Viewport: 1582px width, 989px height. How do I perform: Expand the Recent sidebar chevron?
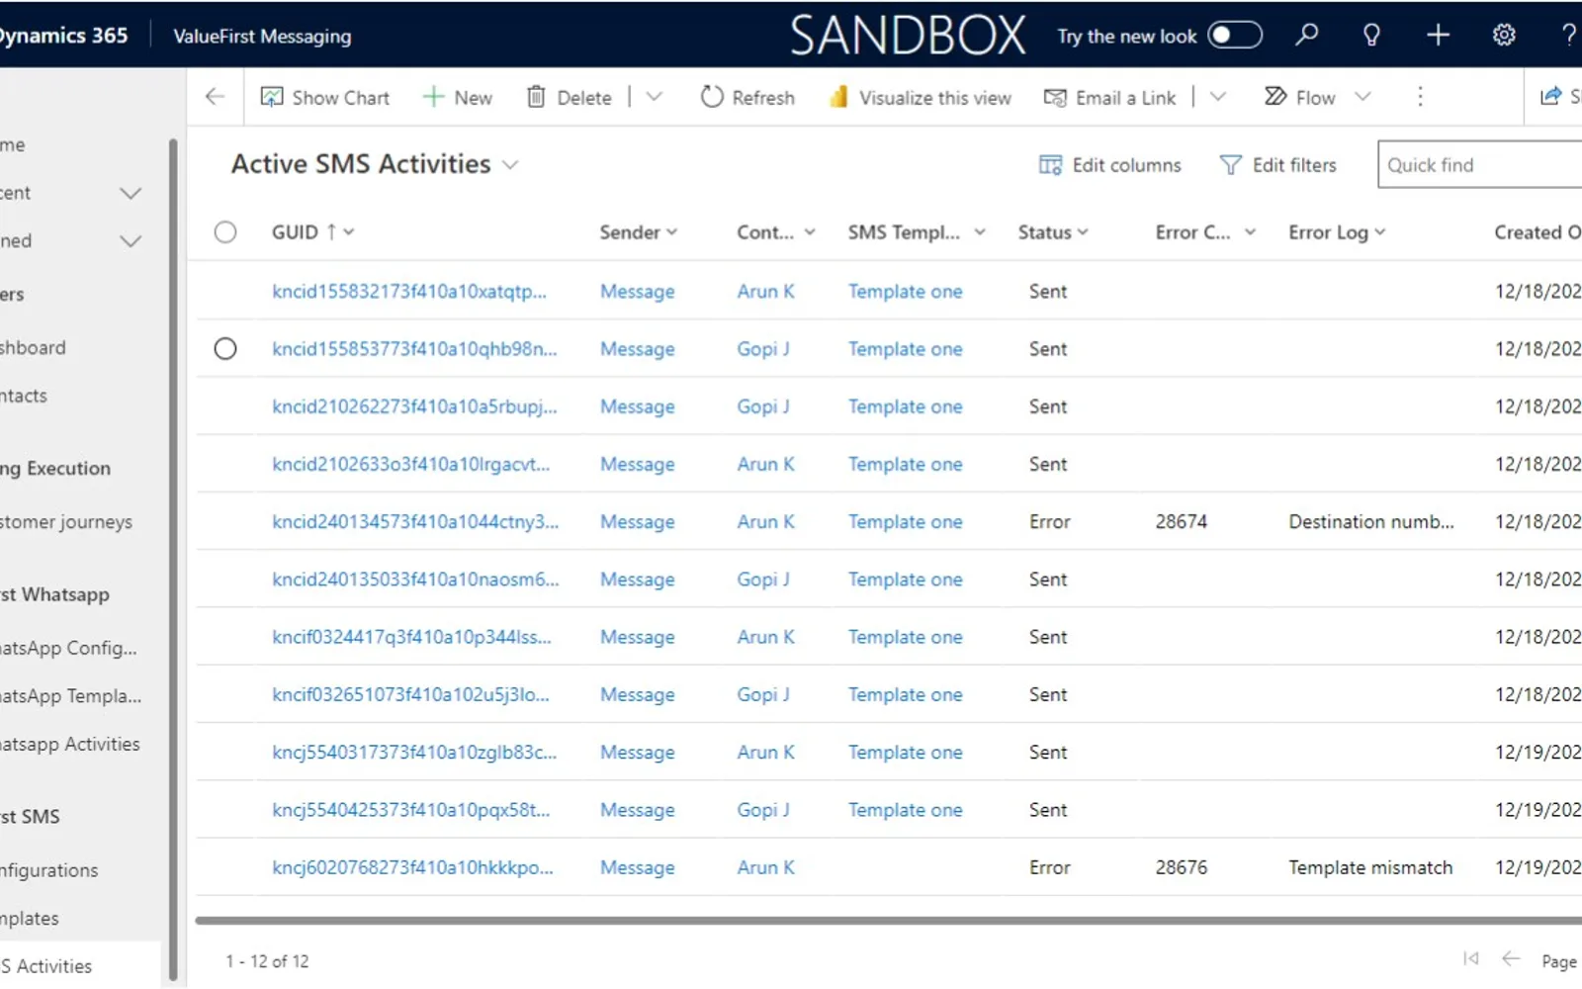pos(131,193)
